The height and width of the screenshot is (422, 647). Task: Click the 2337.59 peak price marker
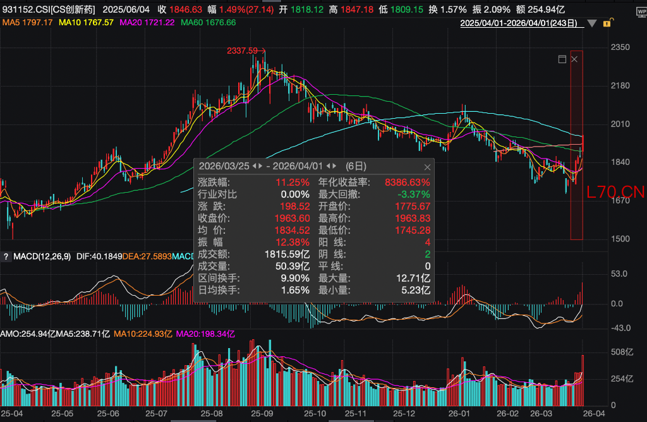pyautogui.click(x=243, y=51)
